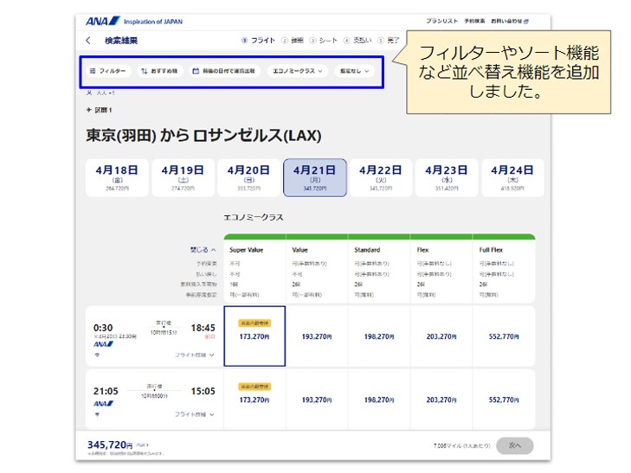Open the external-link item in top navigation
The height and width of the screenshot is (473, 631).
[510, 21]
